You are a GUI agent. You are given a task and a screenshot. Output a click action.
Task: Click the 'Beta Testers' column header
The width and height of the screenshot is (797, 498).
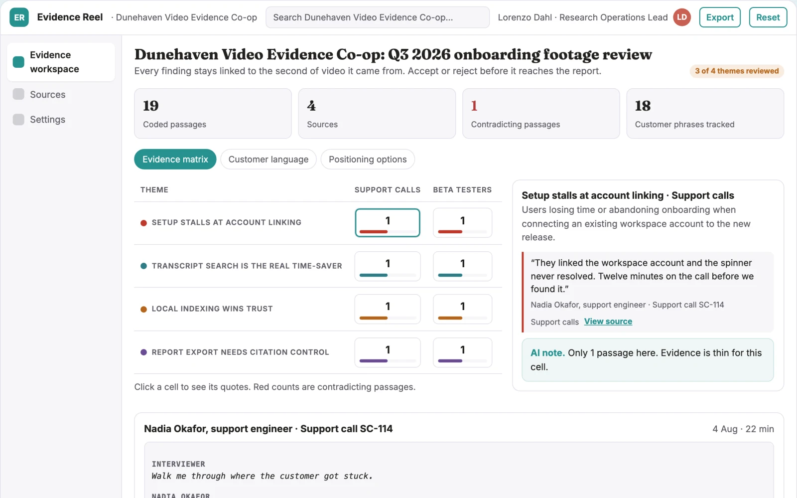pyautogui.click(x=462, y=190)
